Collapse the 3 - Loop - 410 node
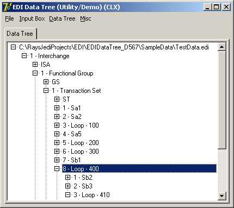This screenshot has height=208, width=234. point(67,195)
